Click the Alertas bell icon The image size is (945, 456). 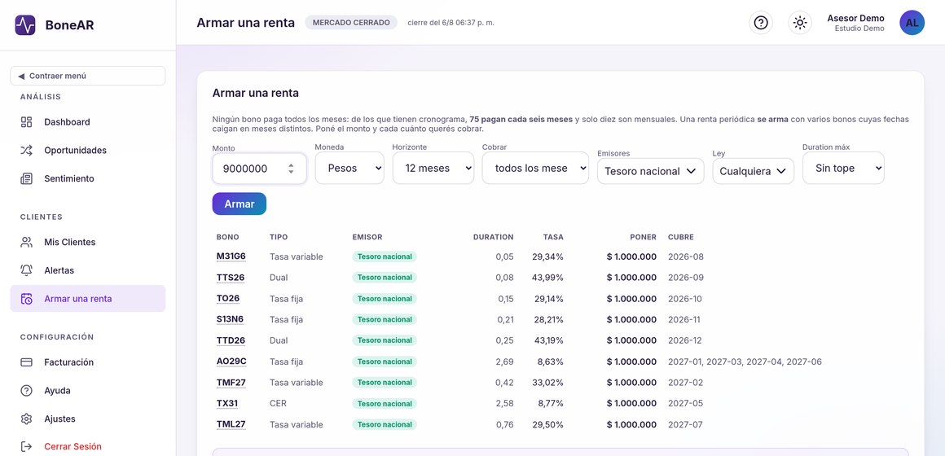click(27, 270)
